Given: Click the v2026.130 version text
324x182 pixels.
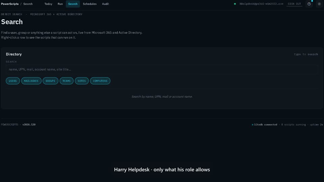Looking at the screenshot, I should point(29,125).
